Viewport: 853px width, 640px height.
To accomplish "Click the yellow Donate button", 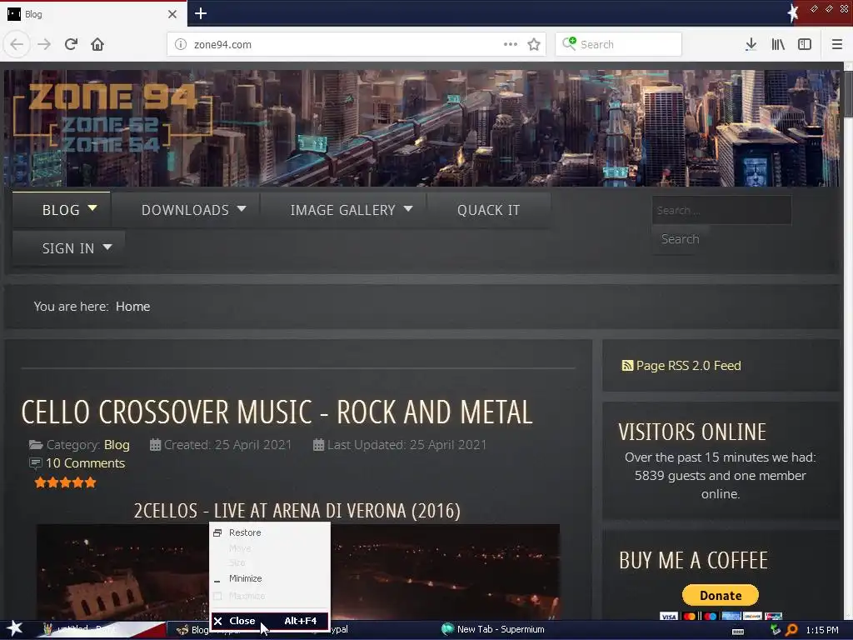I will [721, 595].
